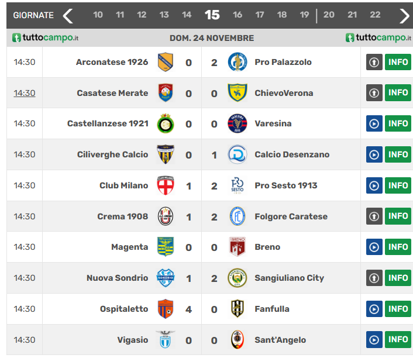Viewport: 413px width, 358px height.
Task: Click upload icon for Arconatese vs Pro Palazzolo
Action: coord(374,62)
